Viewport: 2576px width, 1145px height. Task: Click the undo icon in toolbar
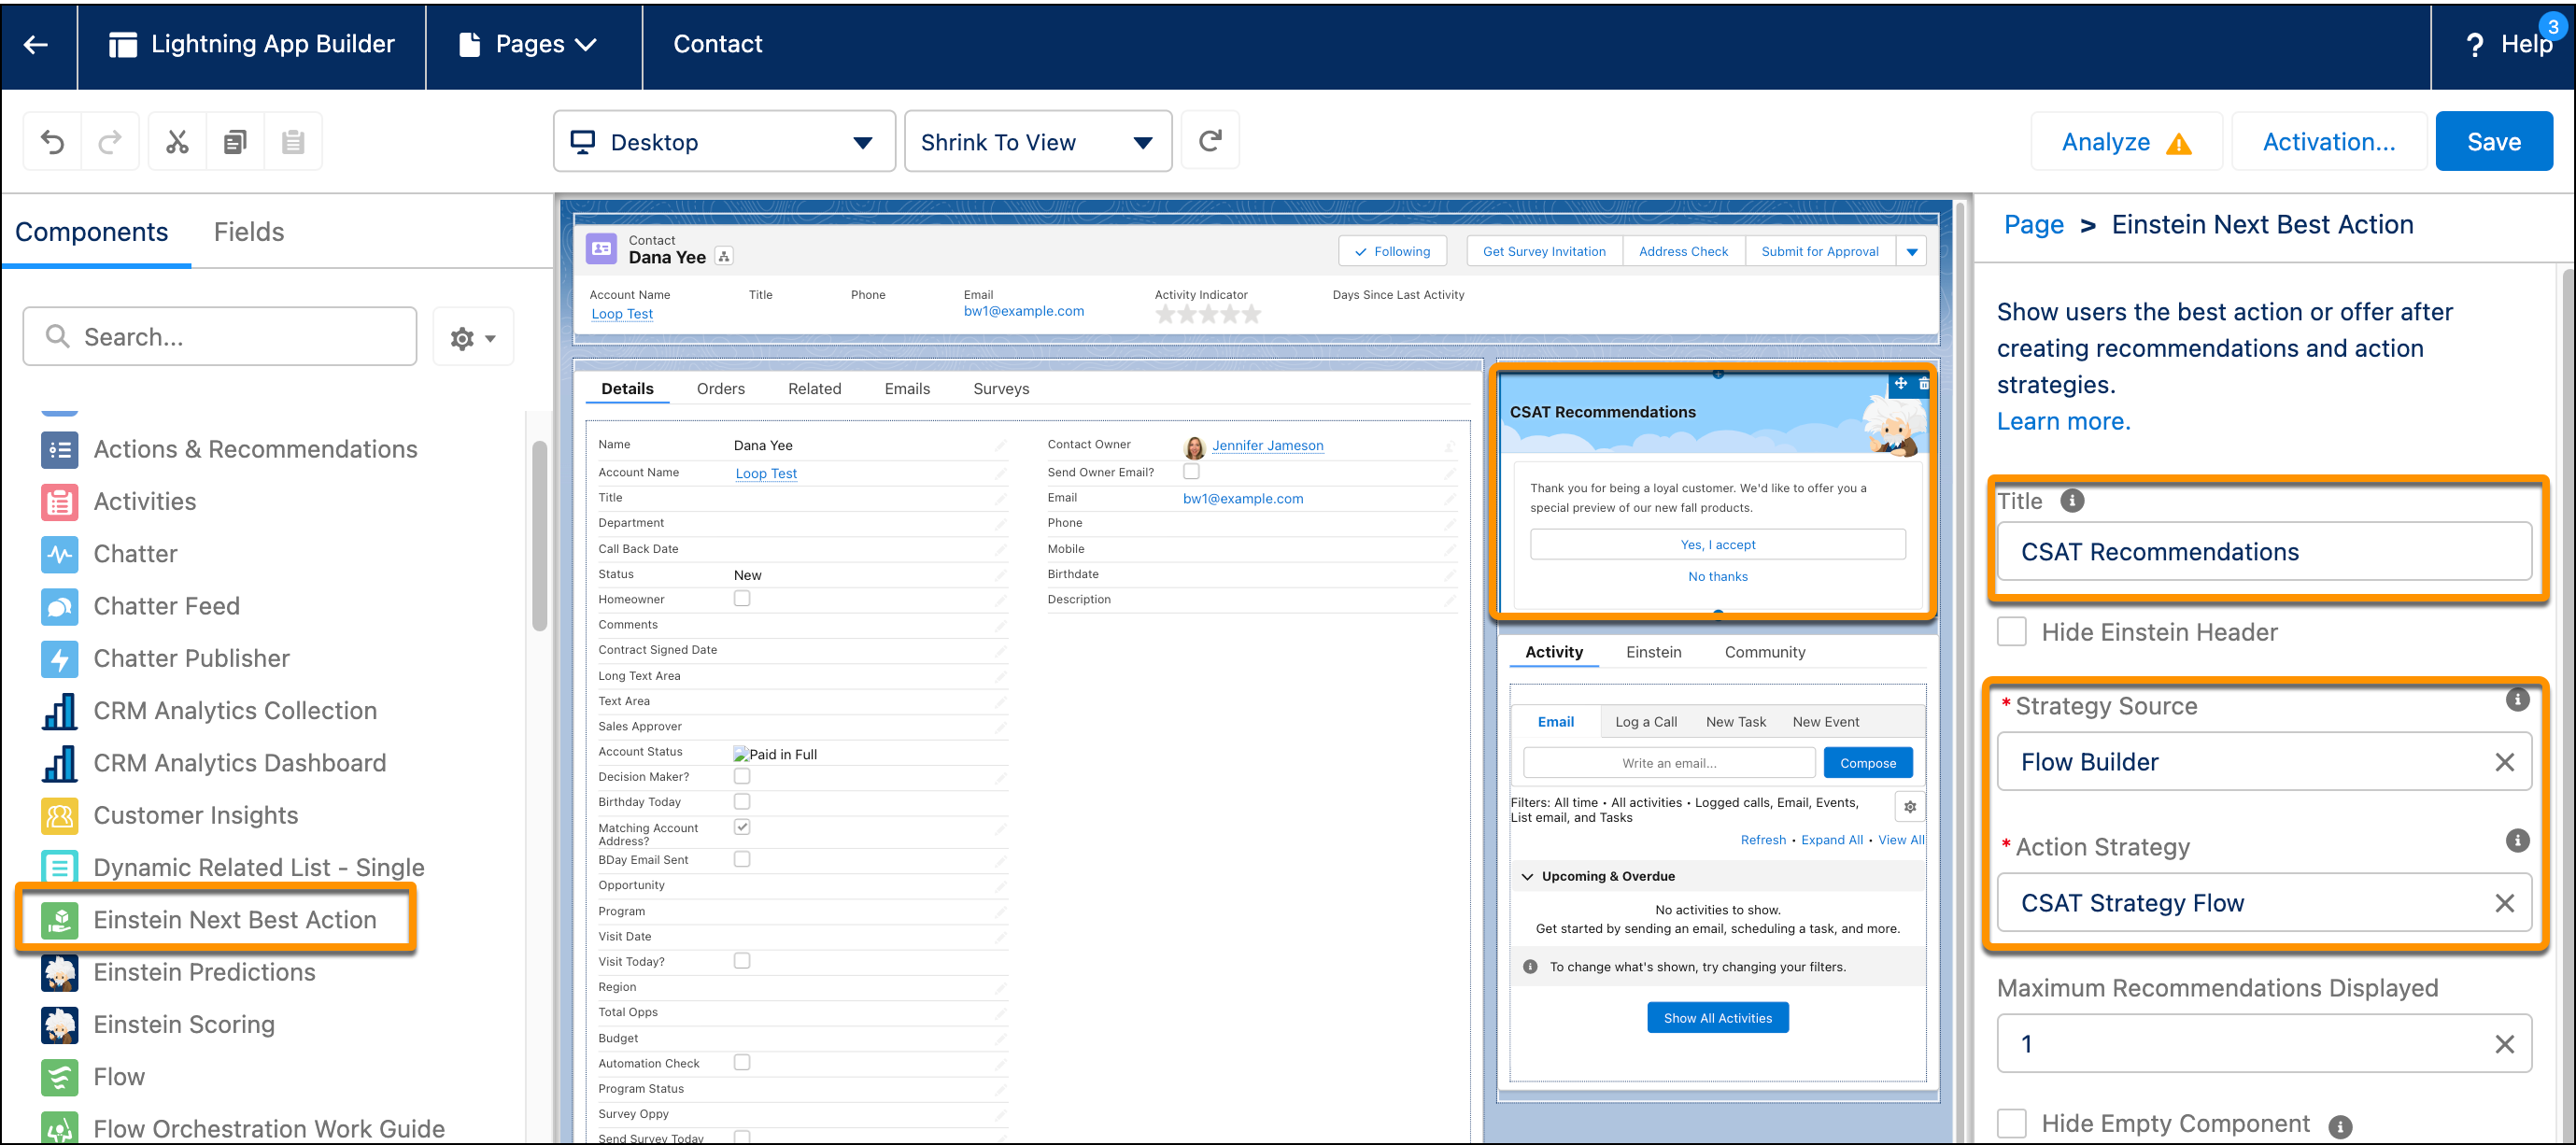coord(52,142)
